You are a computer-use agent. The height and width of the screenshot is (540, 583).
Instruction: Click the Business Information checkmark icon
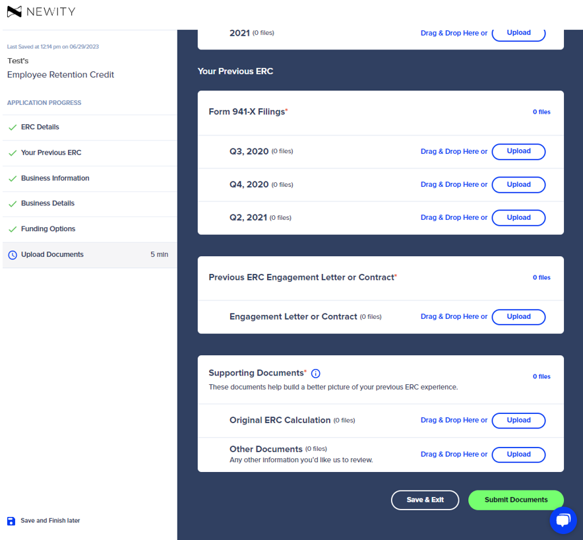coord(13,179)
